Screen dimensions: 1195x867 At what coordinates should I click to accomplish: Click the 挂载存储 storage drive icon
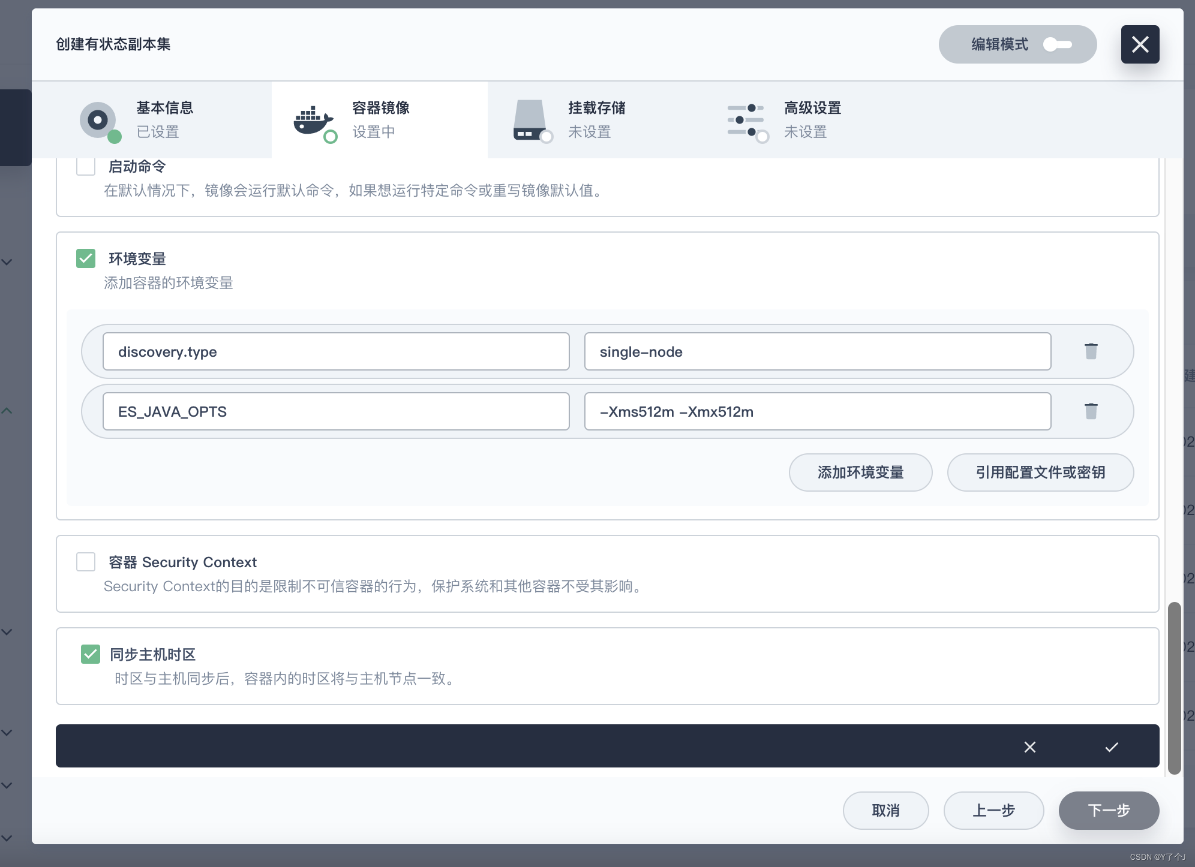pyautogui.click(x=531, y=121)
